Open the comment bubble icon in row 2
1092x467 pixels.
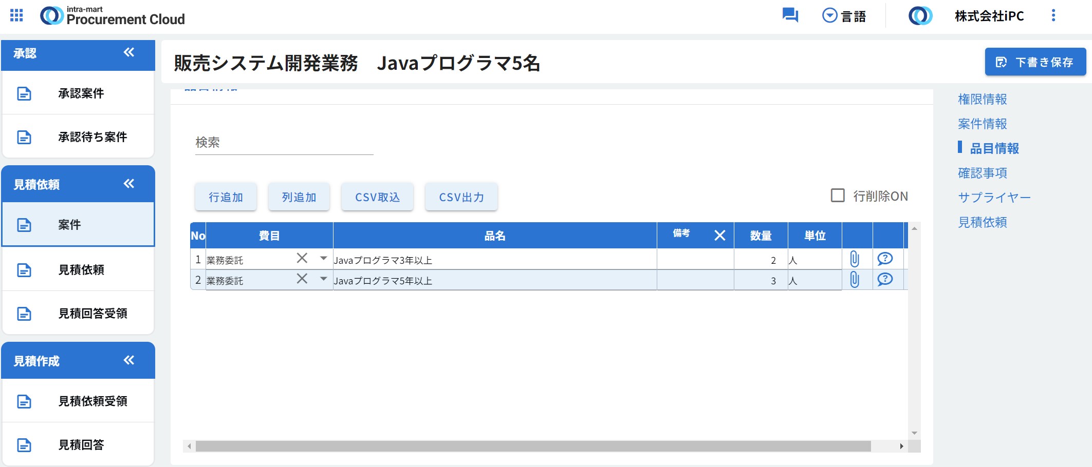tap(885, 279)
